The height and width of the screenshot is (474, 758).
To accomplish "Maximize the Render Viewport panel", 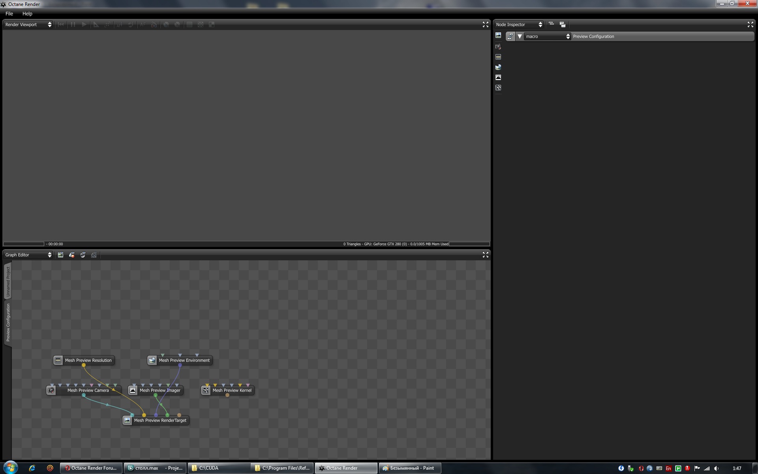I will (486, 24).
